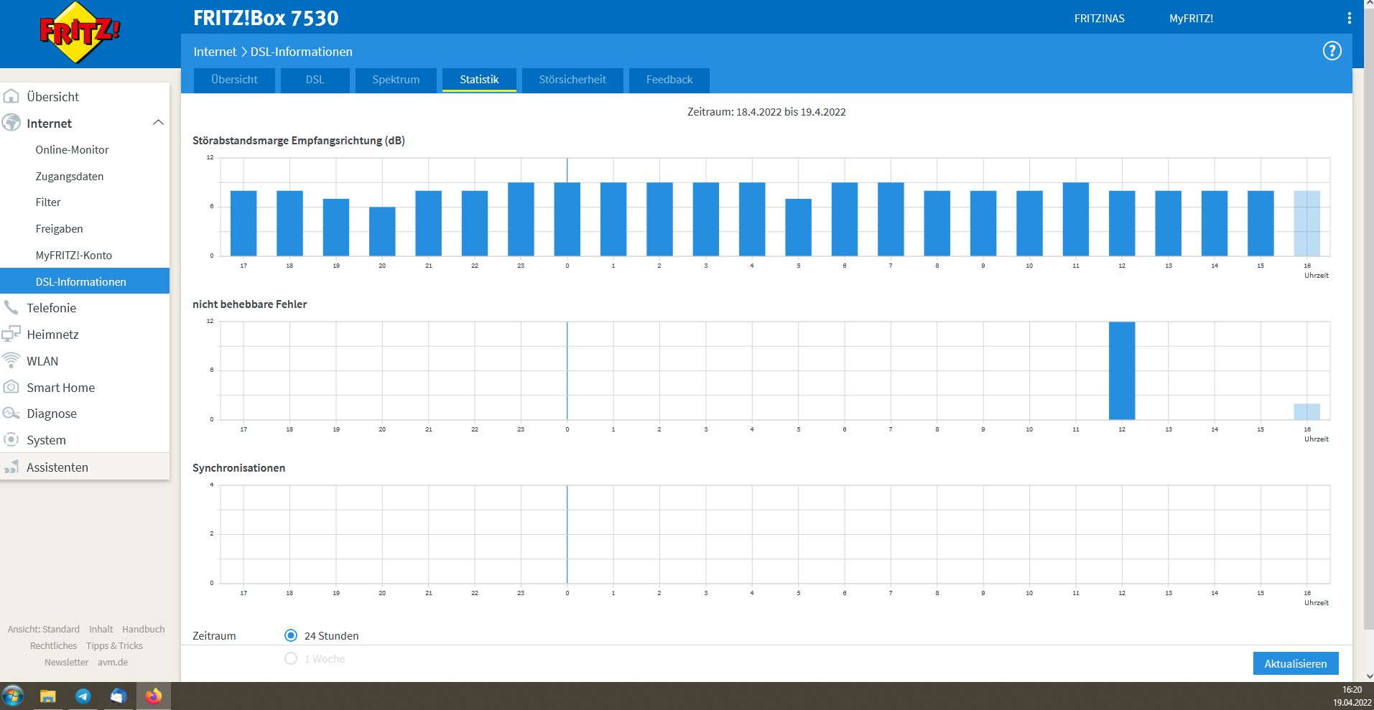The image size is (1374, 710).
Task: Switch to the Störsicherheit tab
Action: 572,80
